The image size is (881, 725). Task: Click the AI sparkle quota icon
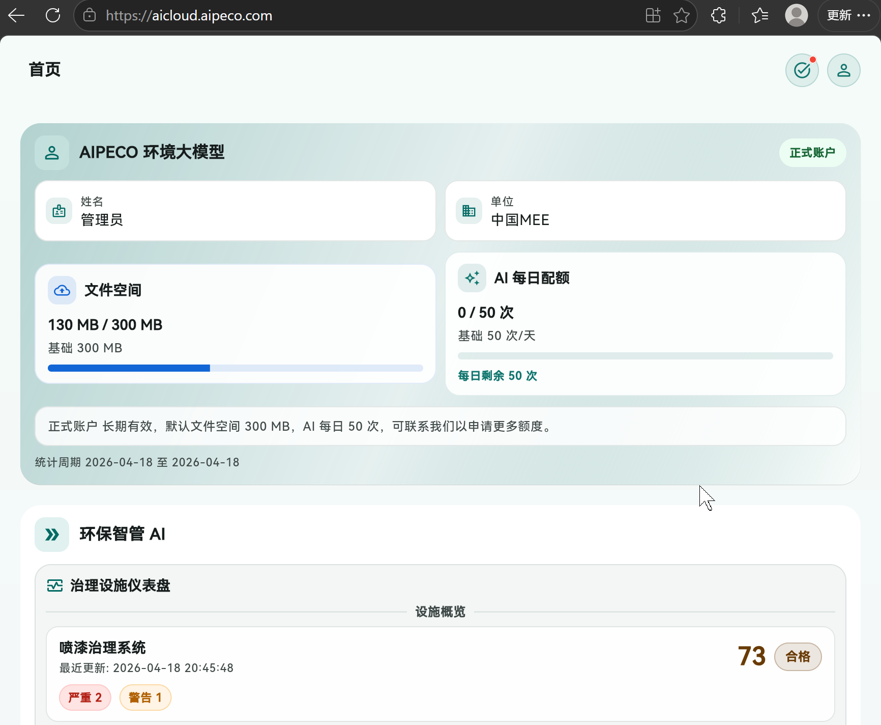[x=472, y=278]
